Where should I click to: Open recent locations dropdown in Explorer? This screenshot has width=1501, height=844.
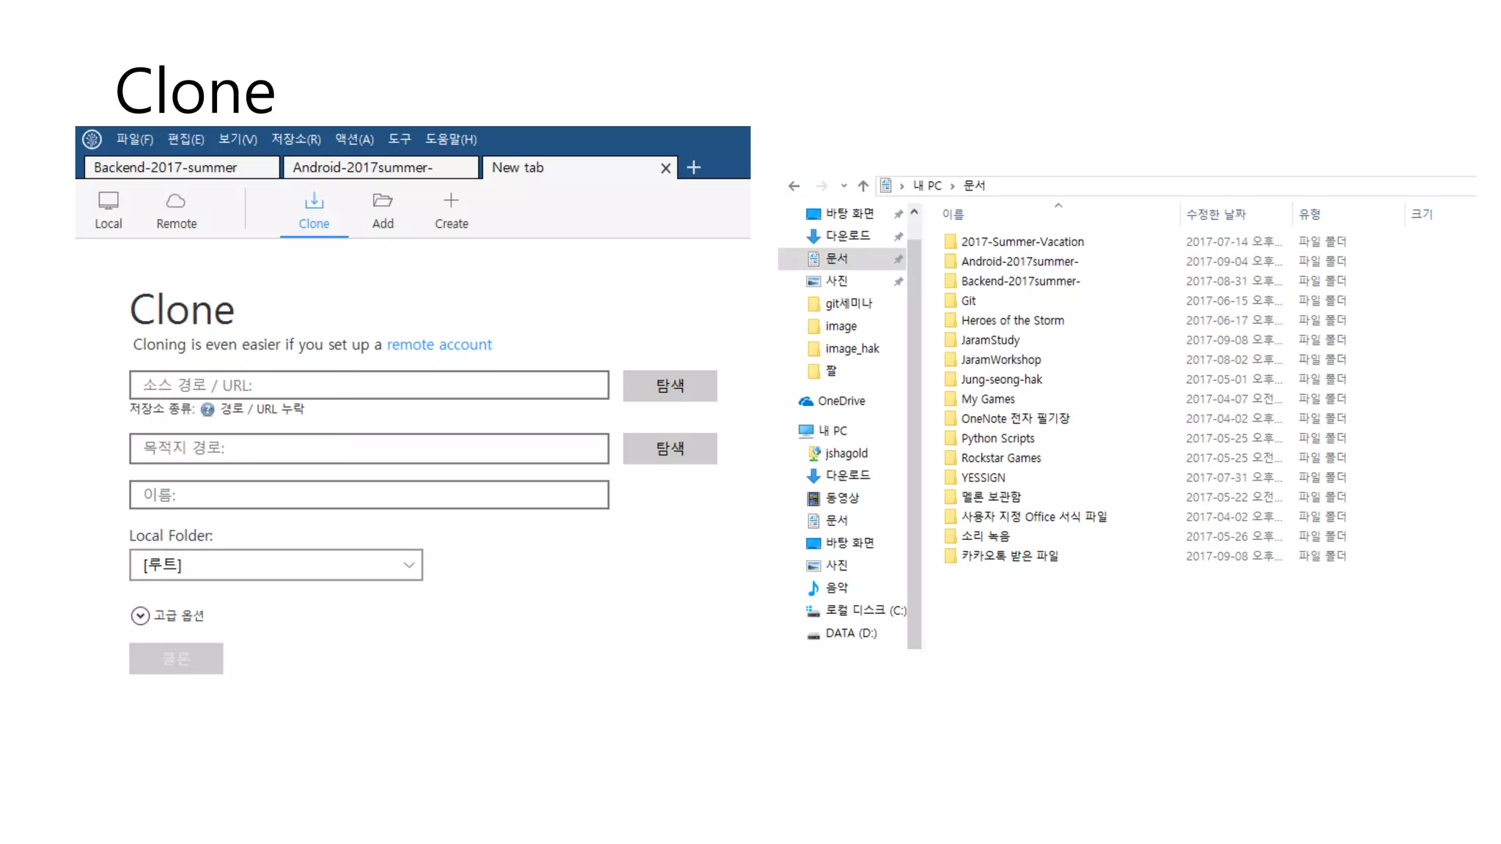[x=844, y=186]
